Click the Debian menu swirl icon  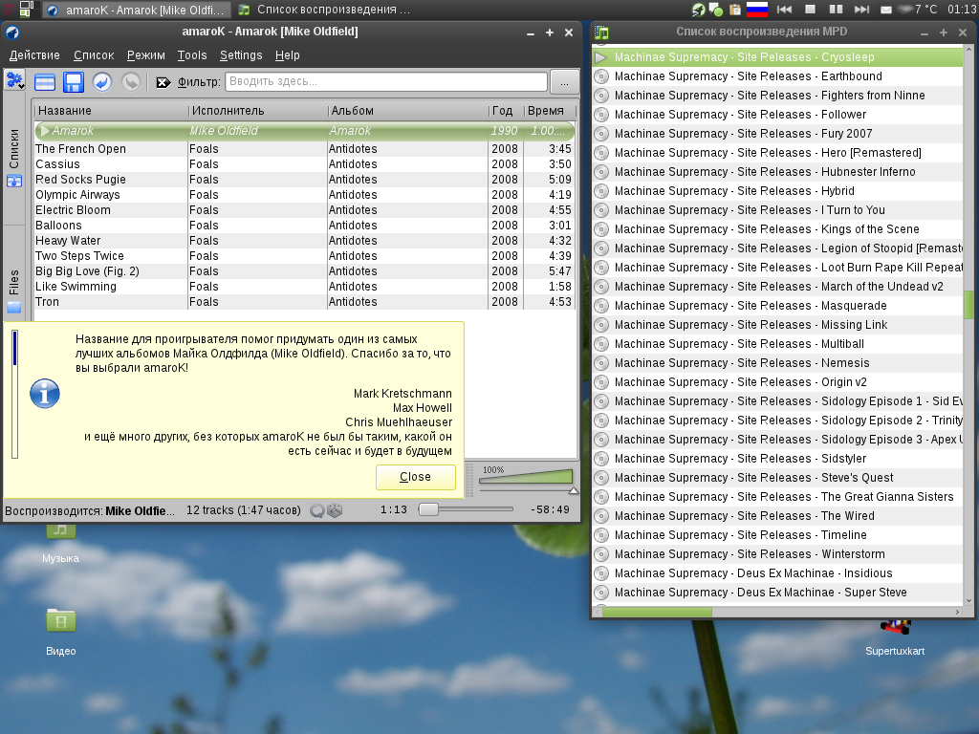9,10
